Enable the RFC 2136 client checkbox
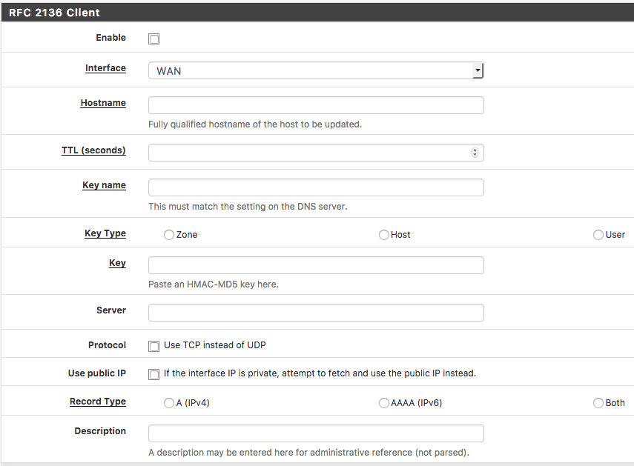634x466 pixels. [x=154, y=39]
